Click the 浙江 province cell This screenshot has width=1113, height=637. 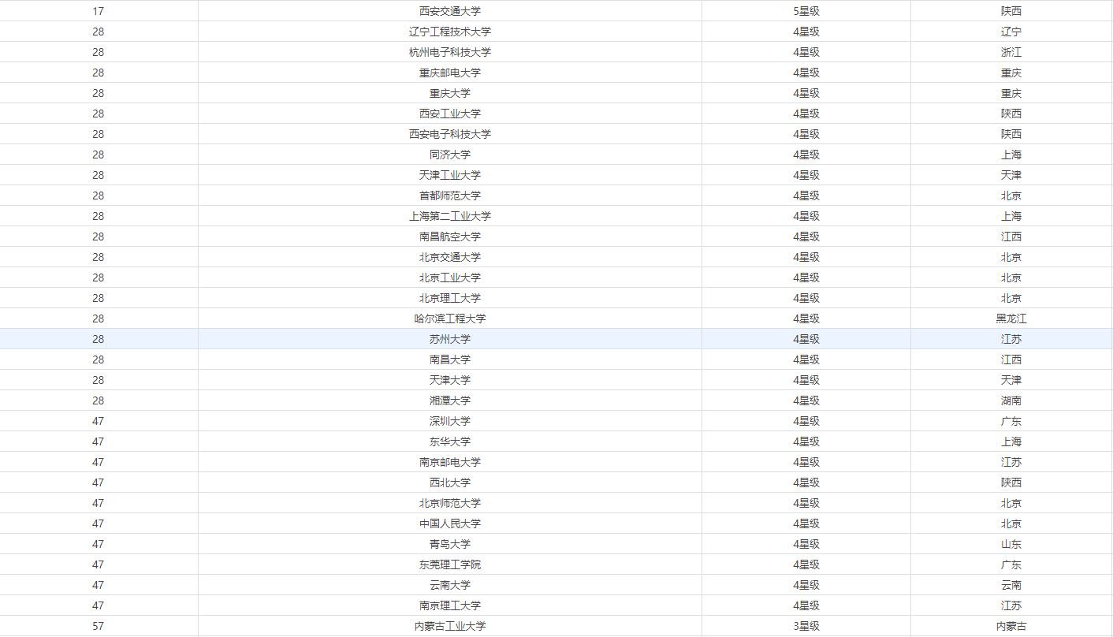1011,52
